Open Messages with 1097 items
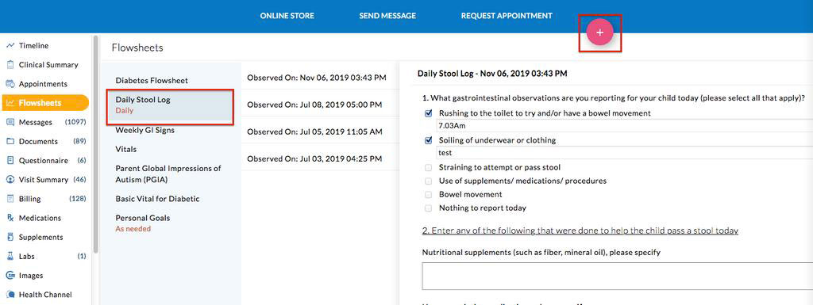 pos(45,122)
